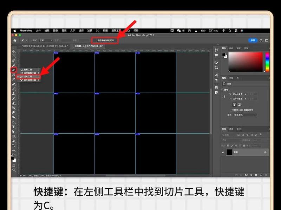Select the Pen tool
The image size is (281, 210).
coord(13,122)
